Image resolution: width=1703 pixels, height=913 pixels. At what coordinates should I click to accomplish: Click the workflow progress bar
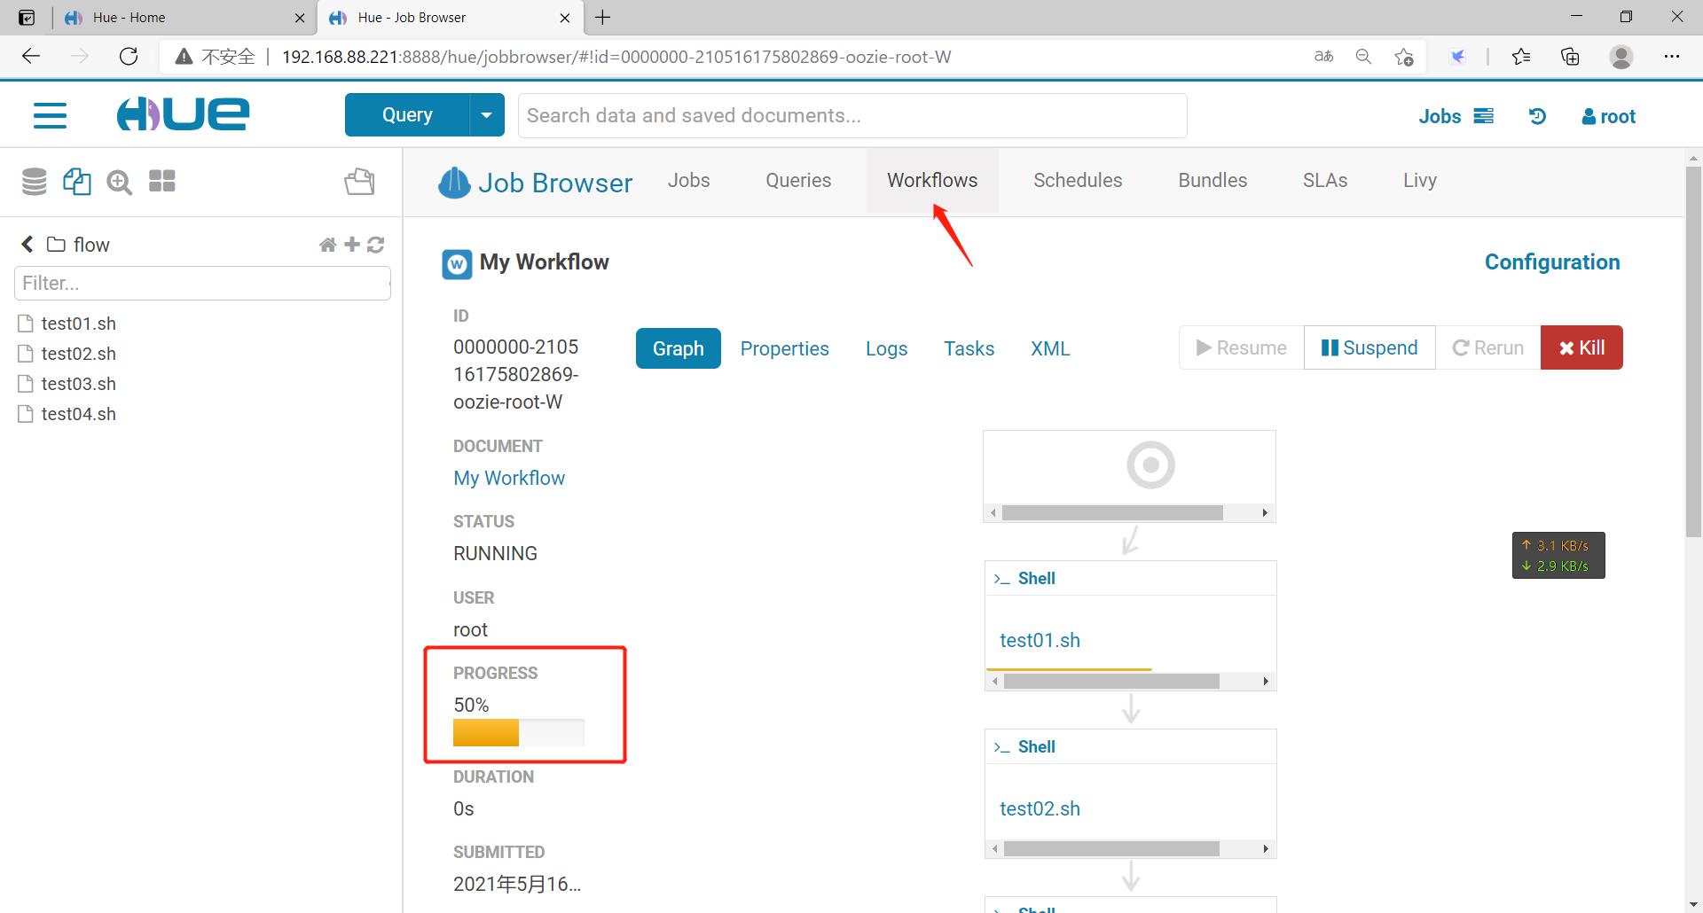pos(519,732)
